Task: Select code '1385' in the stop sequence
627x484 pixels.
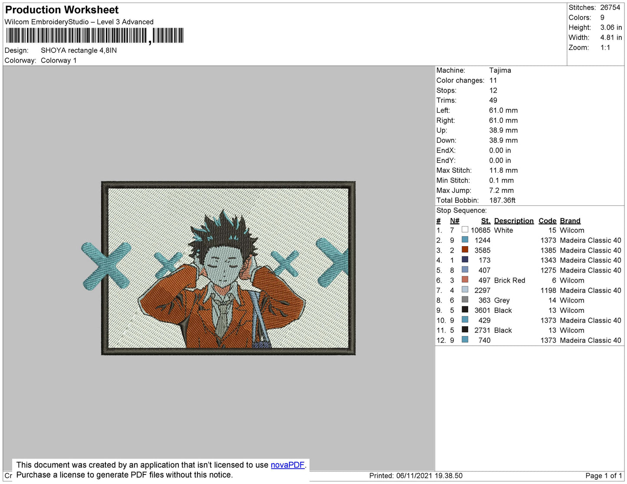Action: pyautogui.click(x=548, y=250)
